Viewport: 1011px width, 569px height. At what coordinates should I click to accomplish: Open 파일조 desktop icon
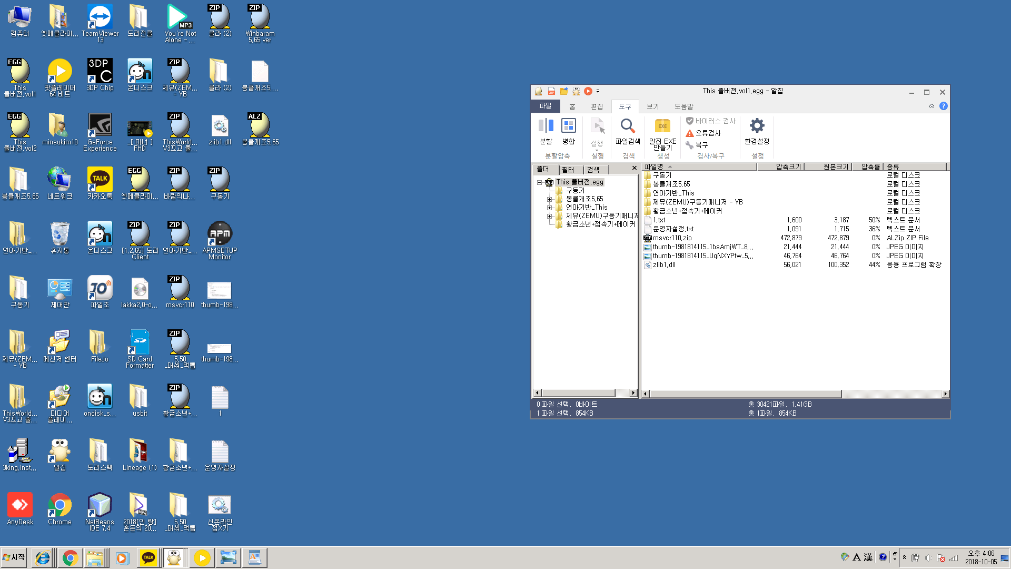pos(100,292)
